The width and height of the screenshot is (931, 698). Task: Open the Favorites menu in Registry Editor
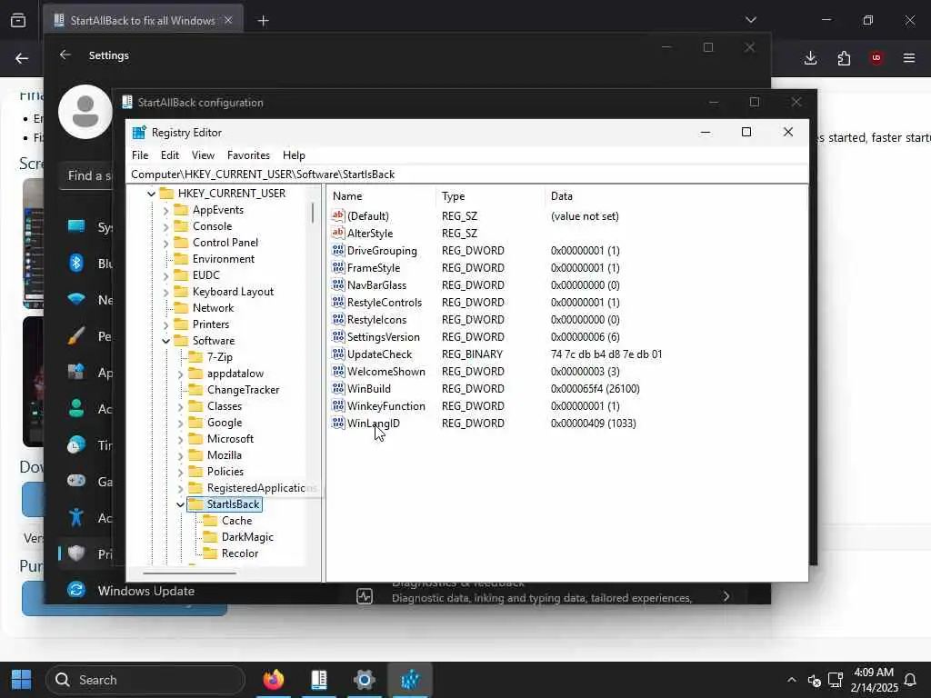coord(248,155)
